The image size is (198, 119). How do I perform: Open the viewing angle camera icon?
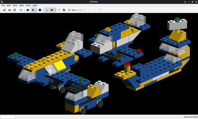pos(64,10)
